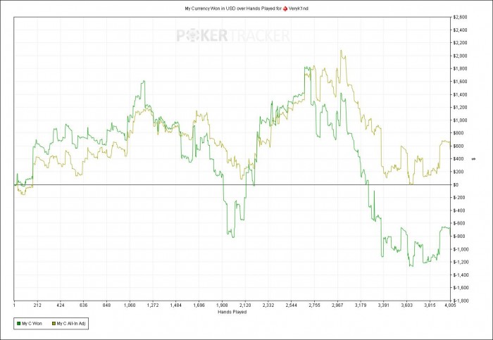Click the y-axis value "$400"
This screenshot has width=493, height=340.
pos(459,159)
